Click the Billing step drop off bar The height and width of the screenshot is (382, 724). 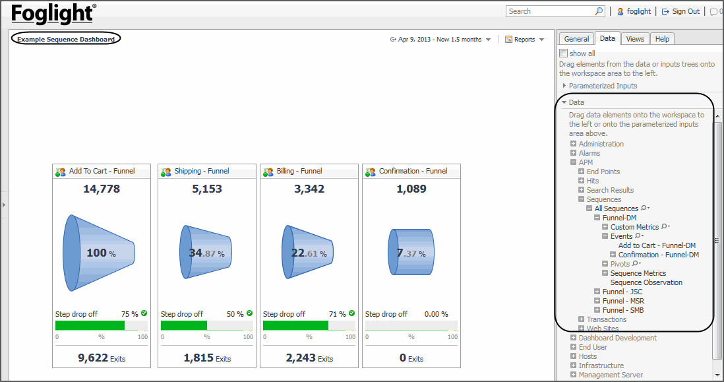click(x=309, y=326)
